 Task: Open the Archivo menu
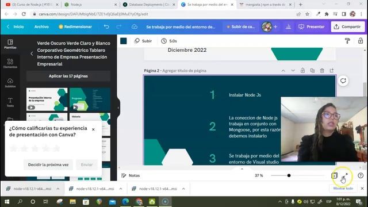41,27
